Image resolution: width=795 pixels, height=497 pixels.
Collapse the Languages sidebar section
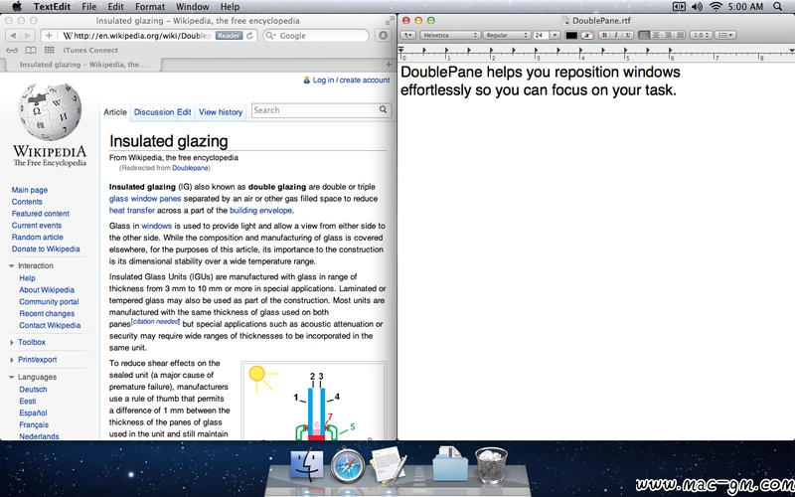click(x=11, y=378)
